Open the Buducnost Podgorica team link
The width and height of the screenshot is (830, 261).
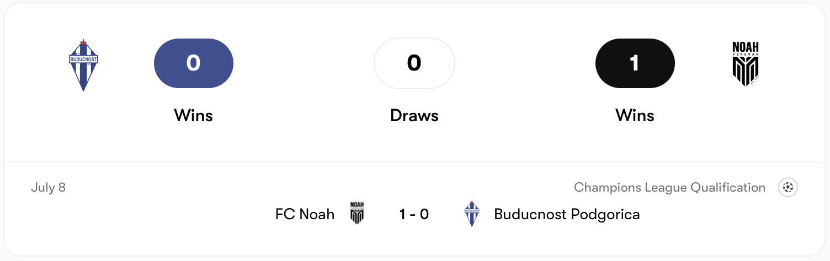point(567,214)
